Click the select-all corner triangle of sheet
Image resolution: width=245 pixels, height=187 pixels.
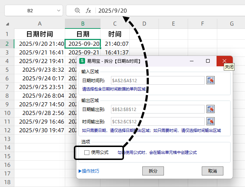tap(7, 24)
